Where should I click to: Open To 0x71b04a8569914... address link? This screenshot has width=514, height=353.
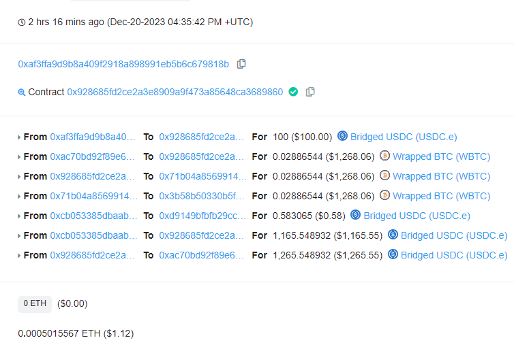click(x=203, y=176)
